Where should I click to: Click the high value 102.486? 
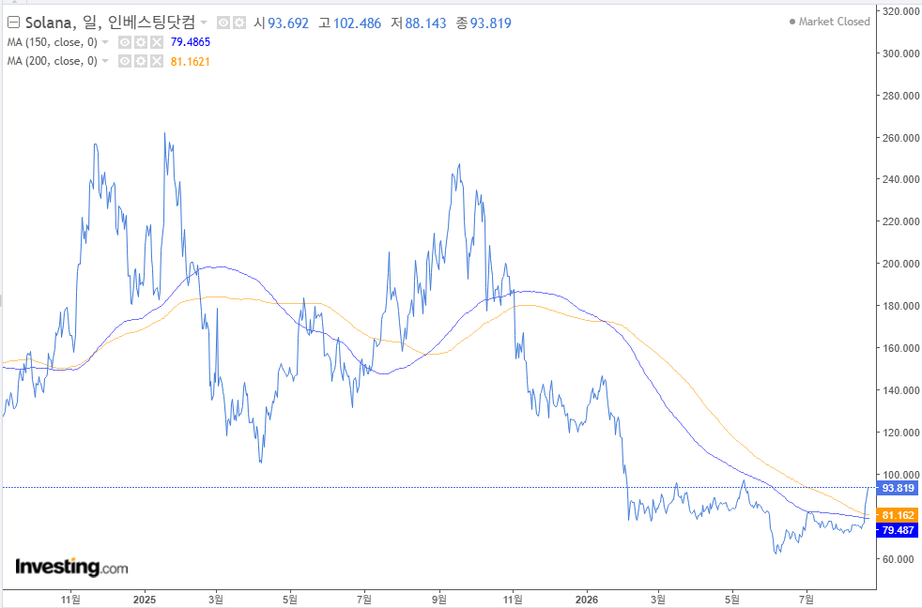coord(357,23)
